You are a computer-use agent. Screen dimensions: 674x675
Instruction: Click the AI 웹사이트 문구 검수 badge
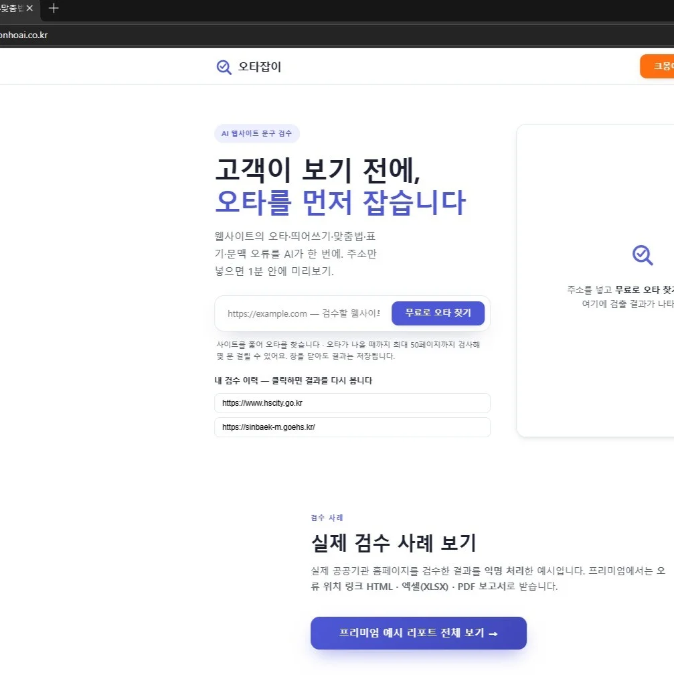point(257,133)
